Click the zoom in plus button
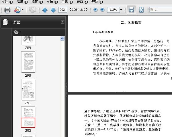 coord(102,10)
